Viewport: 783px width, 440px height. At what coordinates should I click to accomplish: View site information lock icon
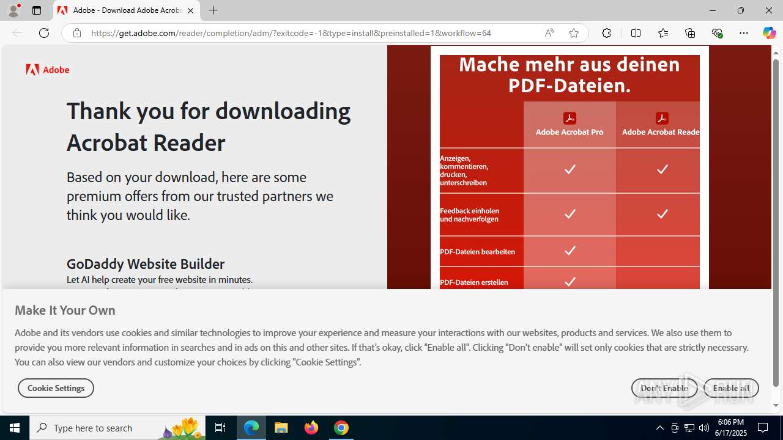coord(76,33)
